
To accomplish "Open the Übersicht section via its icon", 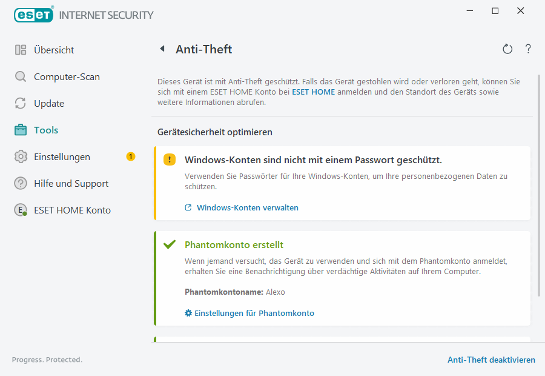I will click(20, 50).
